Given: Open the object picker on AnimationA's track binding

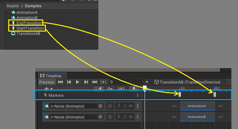Looking at the screenshot, I should [x=100, y=106].
